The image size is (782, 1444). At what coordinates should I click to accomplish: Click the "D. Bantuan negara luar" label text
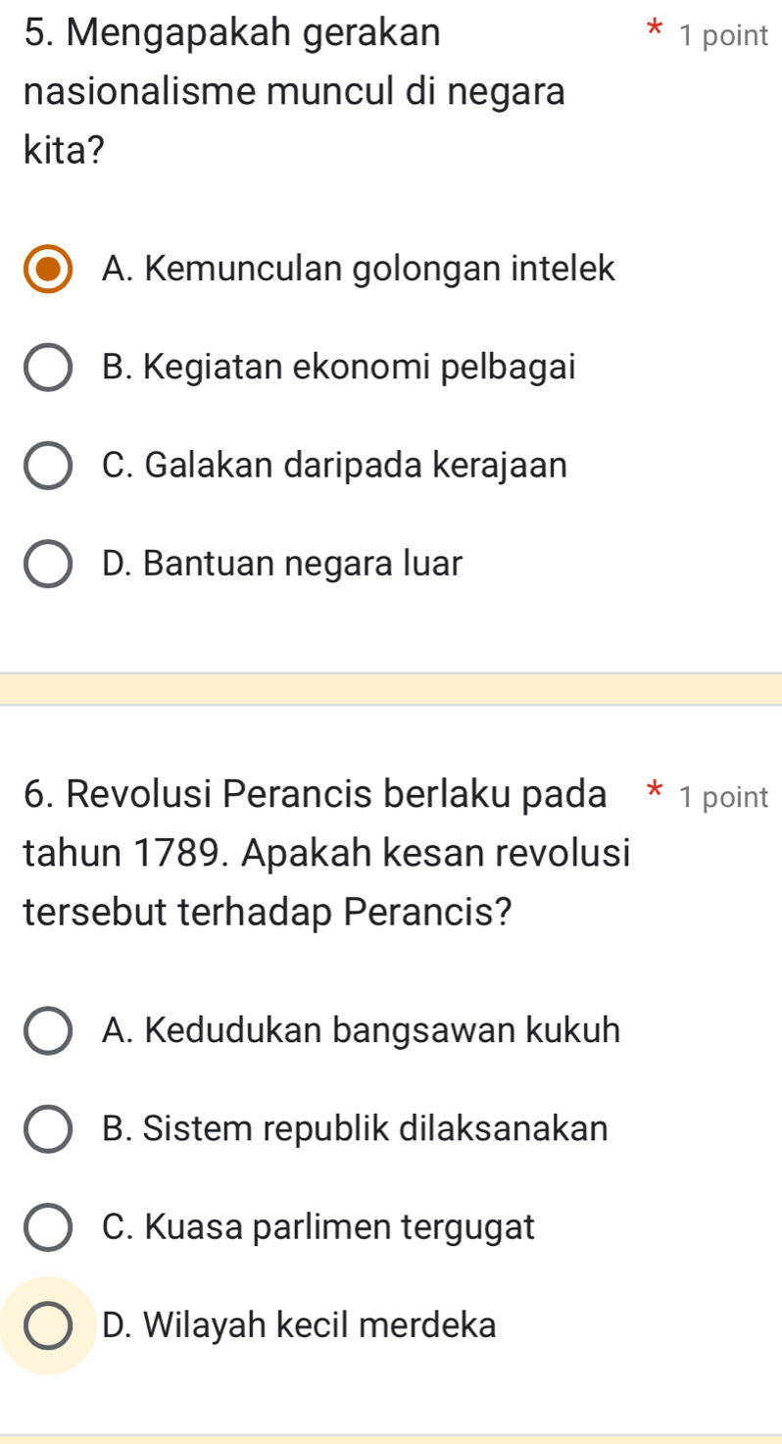[281, 564]
